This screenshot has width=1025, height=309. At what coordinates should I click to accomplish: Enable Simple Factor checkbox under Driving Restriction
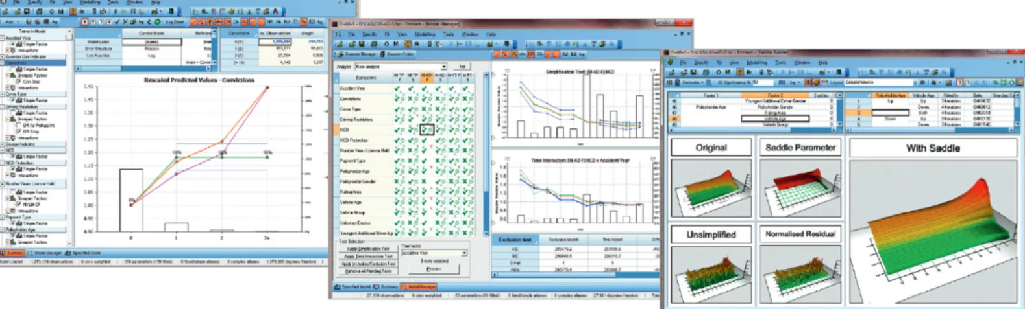click(x=13, y=113)
